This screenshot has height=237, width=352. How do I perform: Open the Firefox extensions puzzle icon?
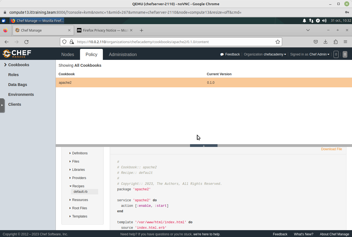pos(335,42)
